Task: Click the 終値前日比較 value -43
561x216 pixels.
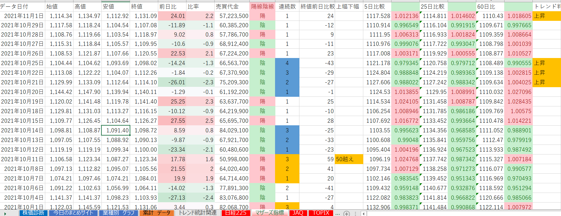Action: coord(317,63)
